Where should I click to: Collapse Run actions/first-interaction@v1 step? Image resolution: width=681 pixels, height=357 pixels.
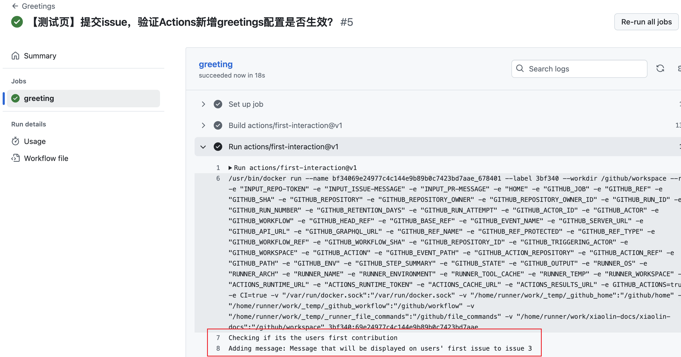[203, 147]
